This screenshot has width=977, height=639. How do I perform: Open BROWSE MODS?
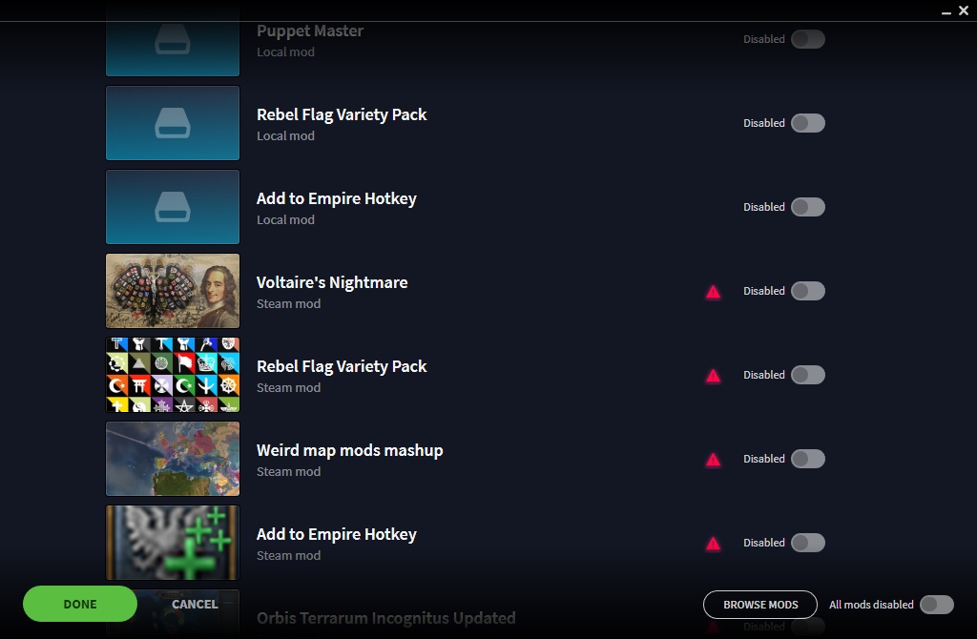[x=760, y=605]
